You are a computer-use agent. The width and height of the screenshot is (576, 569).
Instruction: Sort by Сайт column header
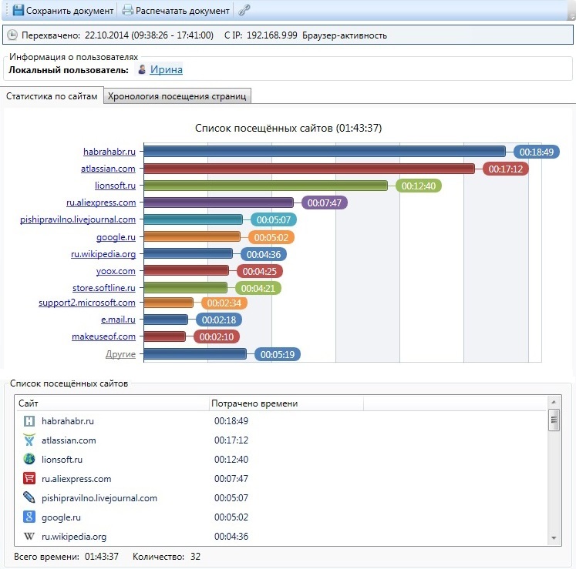pos(112,403)
